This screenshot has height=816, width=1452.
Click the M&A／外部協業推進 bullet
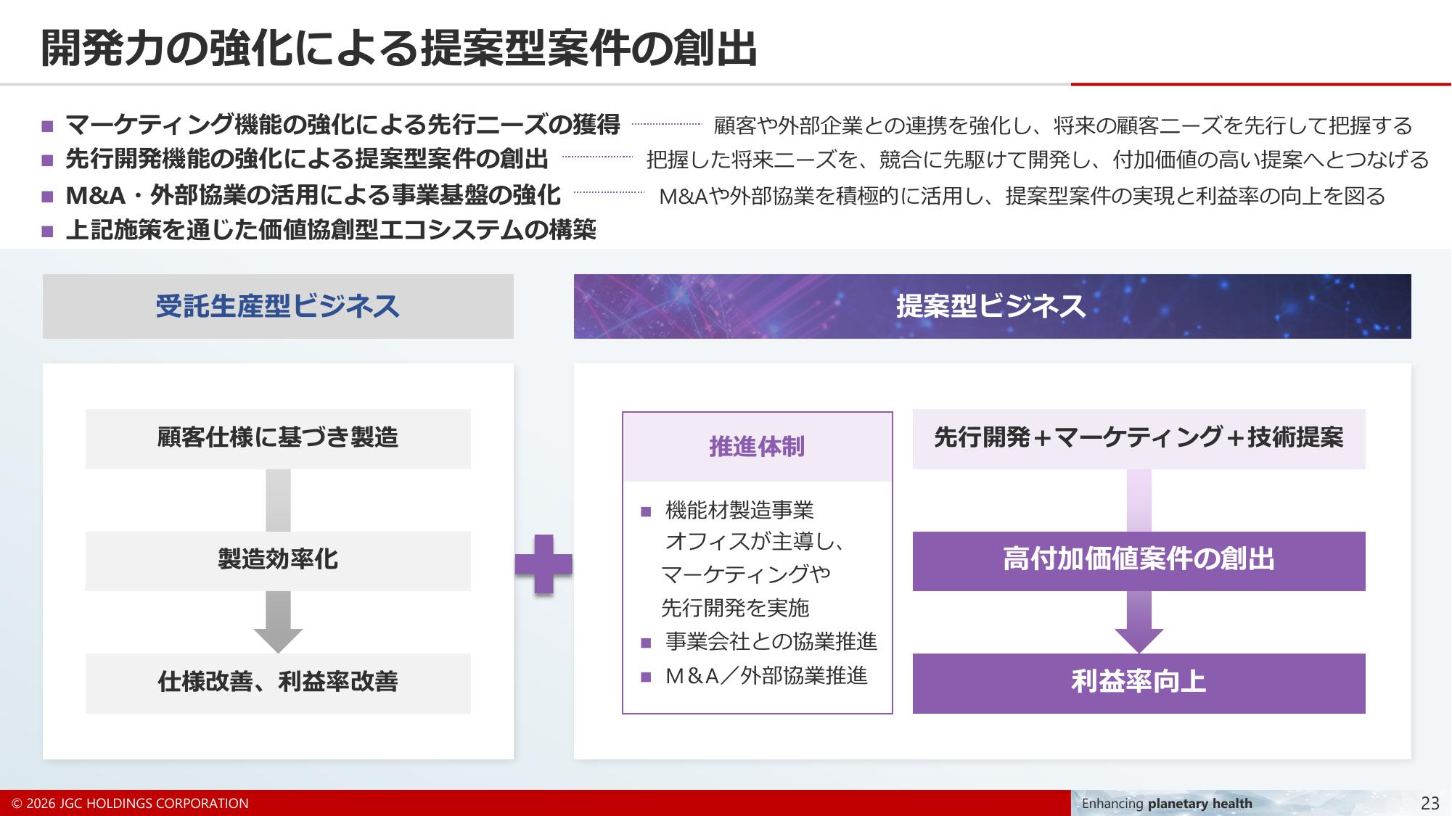point(766,676)
